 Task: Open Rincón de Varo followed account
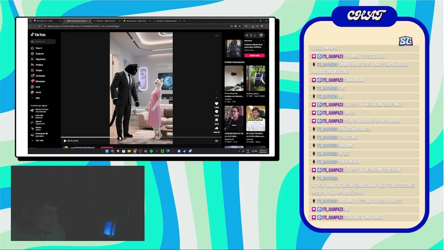[40, 110]
